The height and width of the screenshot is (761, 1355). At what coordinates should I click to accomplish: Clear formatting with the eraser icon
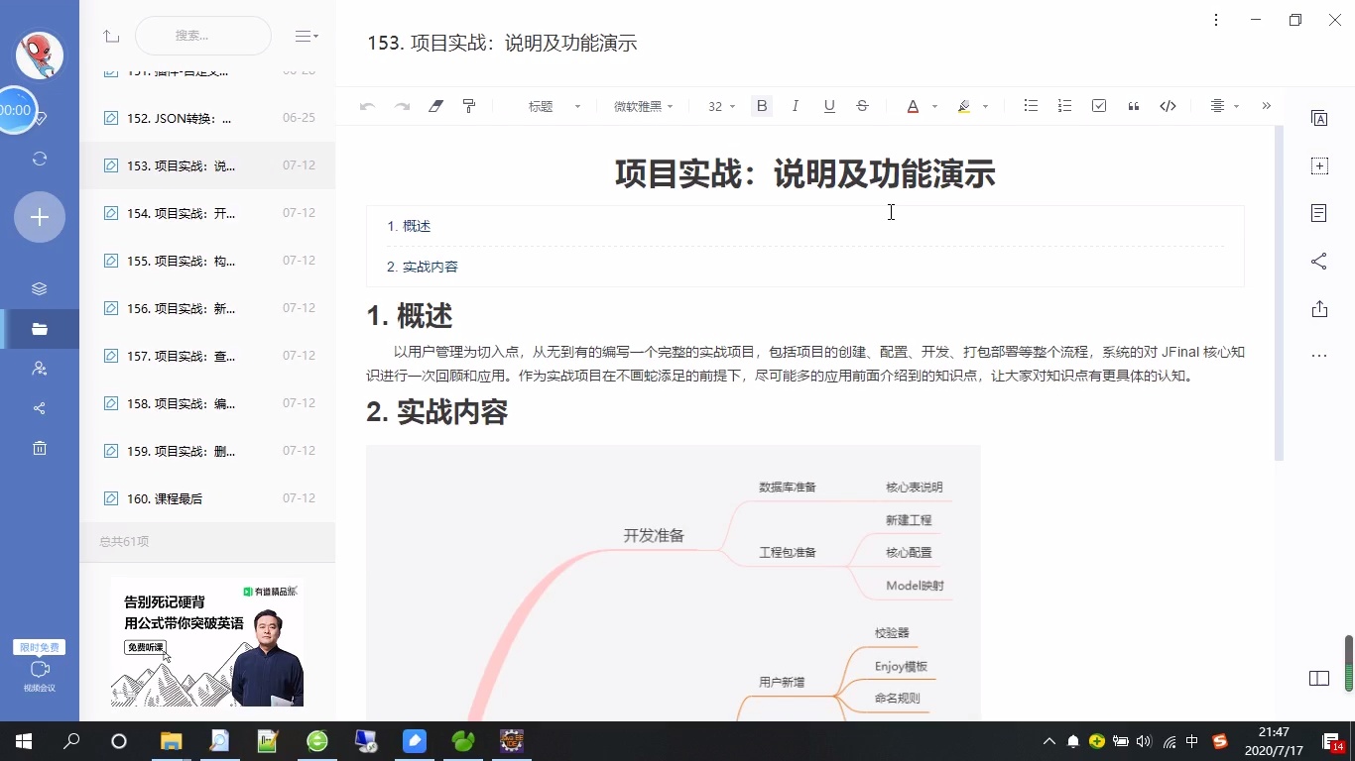tap(435, 106)
